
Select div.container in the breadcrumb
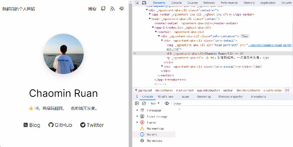pyautogui.click(x=164, y=90)
